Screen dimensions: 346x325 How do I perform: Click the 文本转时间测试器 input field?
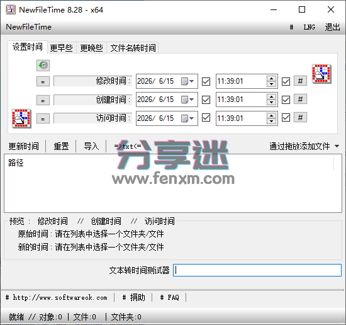pyautogui.click(x=257, y=270)
